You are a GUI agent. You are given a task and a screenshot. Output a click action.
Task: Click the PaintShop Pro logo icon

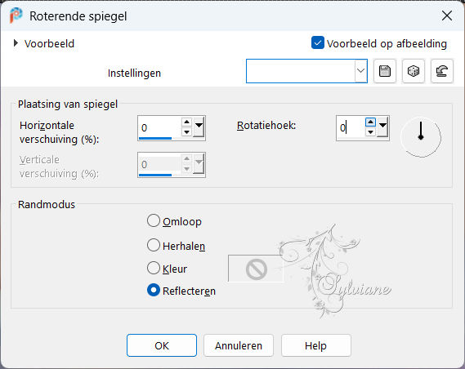pos(16,16)
